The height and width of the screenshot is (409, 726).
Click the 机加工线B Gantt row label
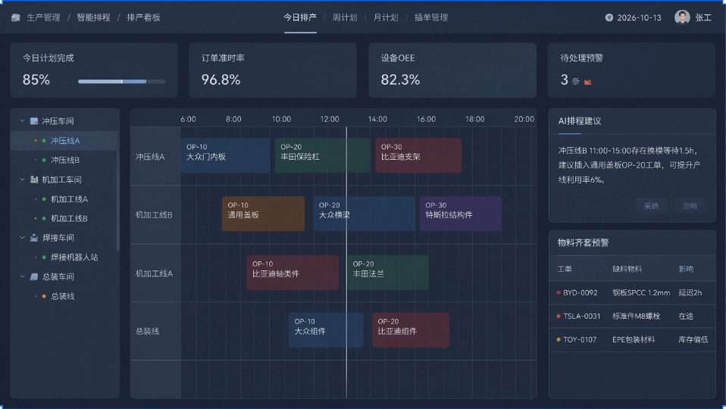click(x=154, y=215)
